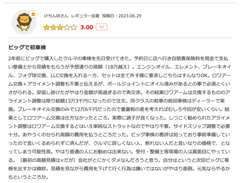Select the second filled gold star
The width and height of the screenshot is (241, 183).
click(53, 27)
